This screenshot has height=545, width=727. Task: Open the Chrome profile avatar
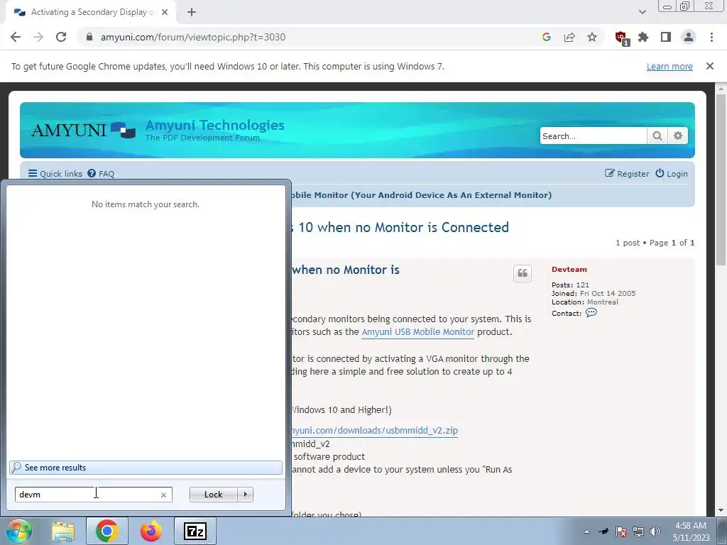click(x=689, y=37)
